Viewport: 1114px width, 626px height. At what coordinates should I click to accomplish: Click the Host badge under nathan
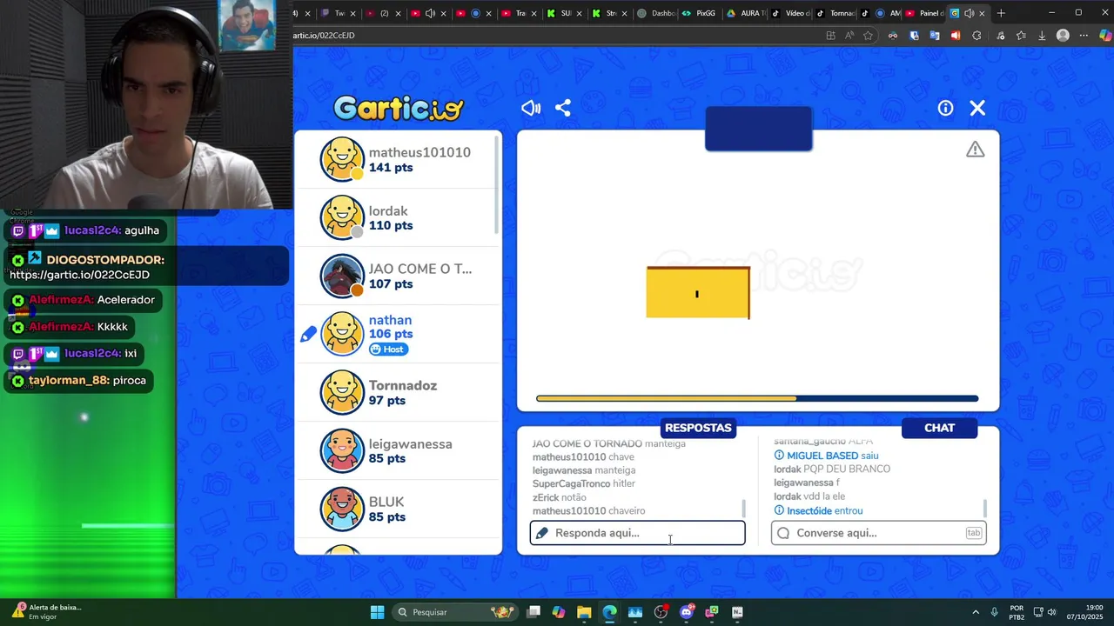pos(388,350)
